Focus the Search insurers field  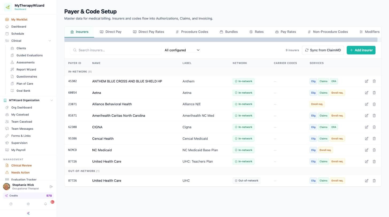(x=116, y=50)
